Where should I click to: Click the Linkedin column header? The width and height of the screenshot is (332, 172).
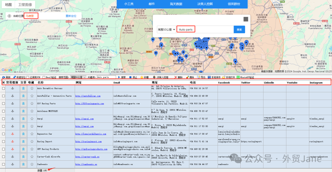[x=269, y=82]
